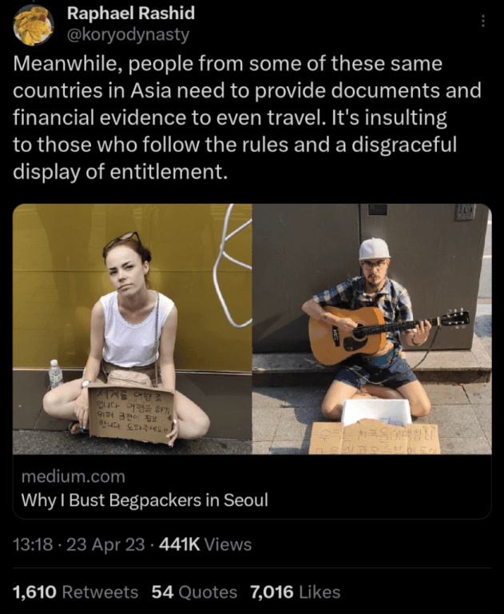Open Raphael Rashid's profile avatar
Viewport: 504px width, 614px height.
[x=34, y=26]
